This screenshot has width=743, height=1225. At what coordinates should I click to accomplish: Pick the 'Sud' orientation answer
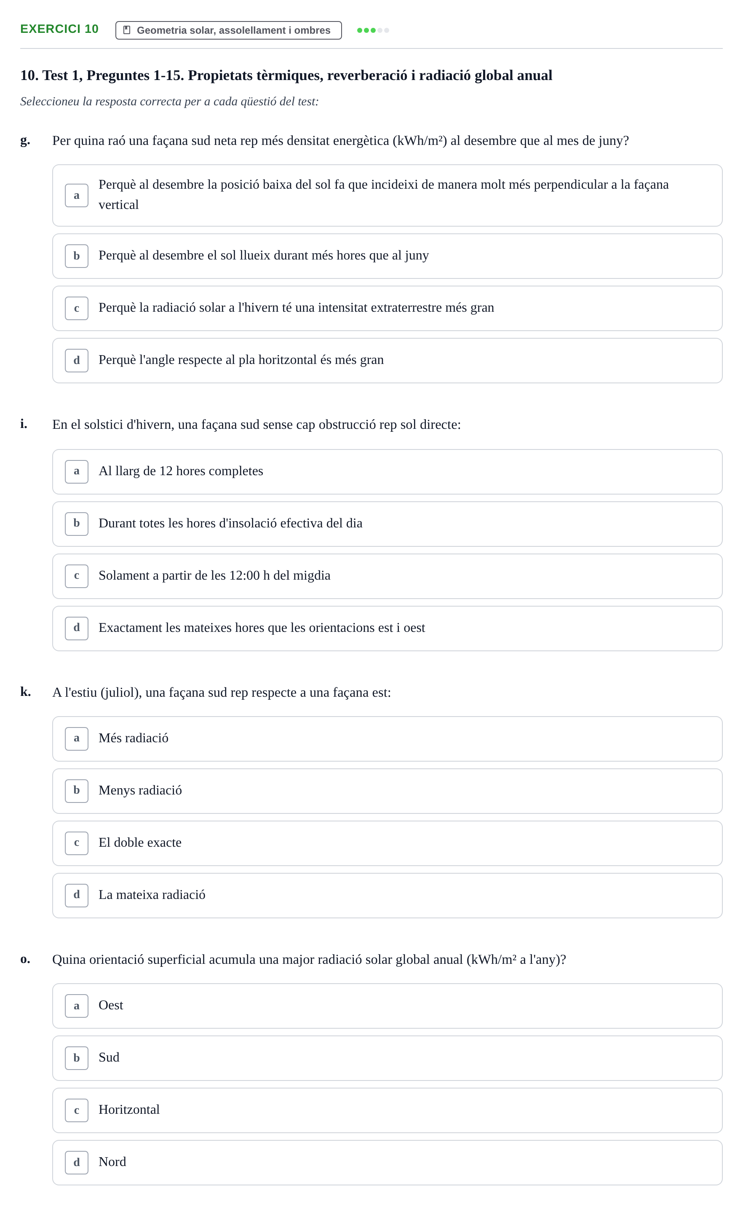(x=387, y=1058)
